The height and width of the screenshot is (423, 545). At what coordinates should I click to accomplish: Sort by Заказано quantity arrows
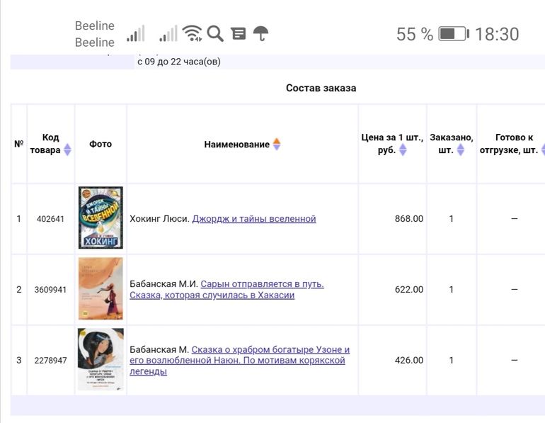[x=460, y=150]
